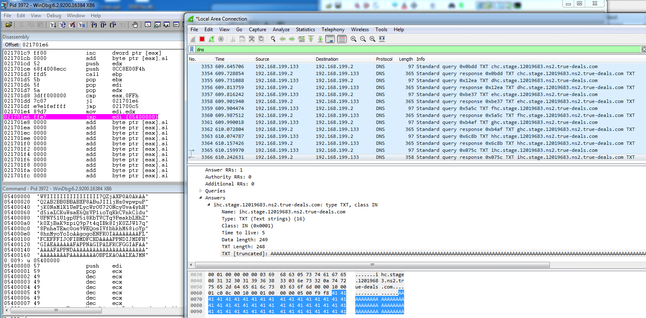Zoom out Wireshark packet text

[363, 39]
